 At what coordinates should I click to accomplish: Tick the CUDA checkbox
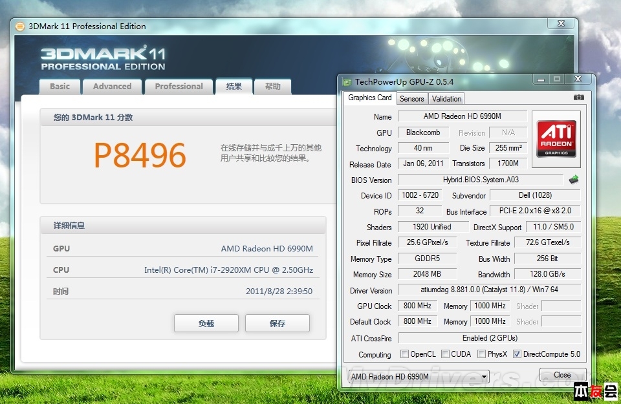(445, 354)
